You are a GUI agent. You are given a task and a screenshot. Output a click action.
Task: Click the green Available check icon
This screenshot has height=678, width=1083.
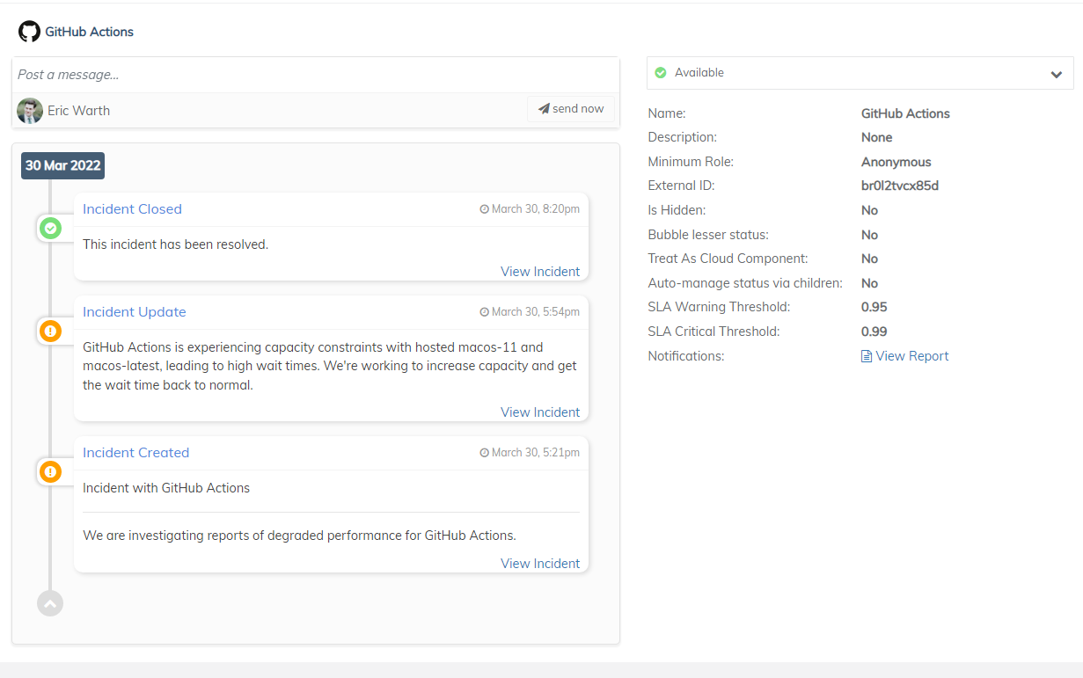(661, 73)
